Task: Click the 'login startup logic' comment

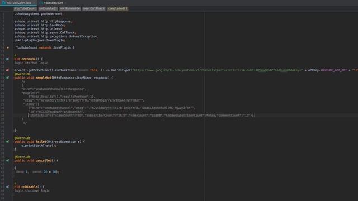Action: [31, 63]
